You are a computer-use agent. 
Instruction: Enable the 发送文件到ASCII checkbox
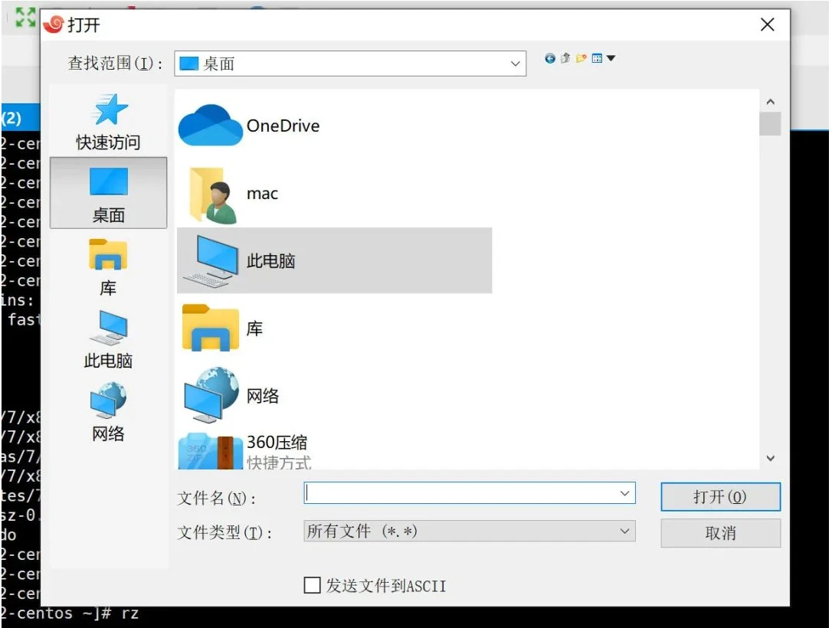[313, 586]
